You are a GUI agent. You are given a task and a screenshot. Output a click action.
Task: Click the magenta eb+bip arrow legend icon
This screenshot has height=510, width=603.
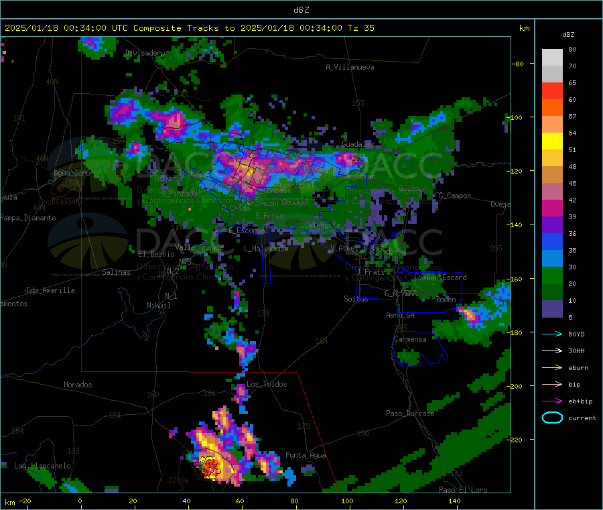pyautogui.click(x=552, y=401)
